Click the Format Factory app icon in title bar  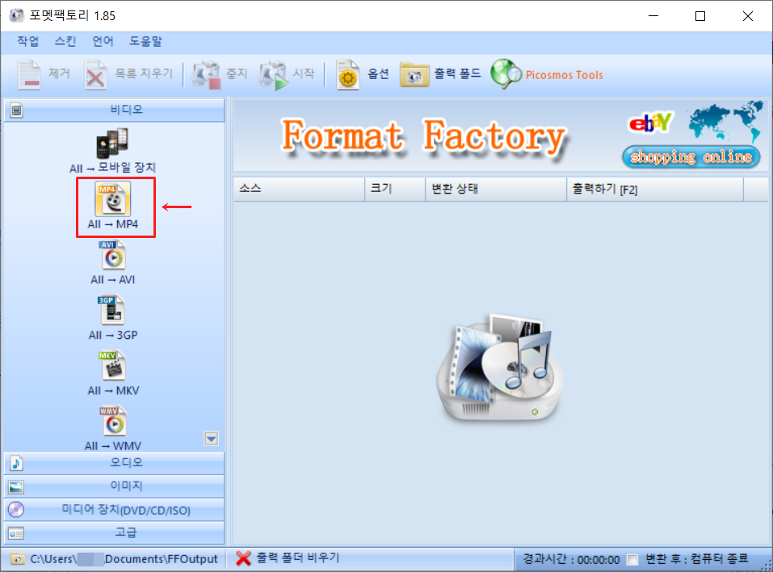tap(16, 15)
